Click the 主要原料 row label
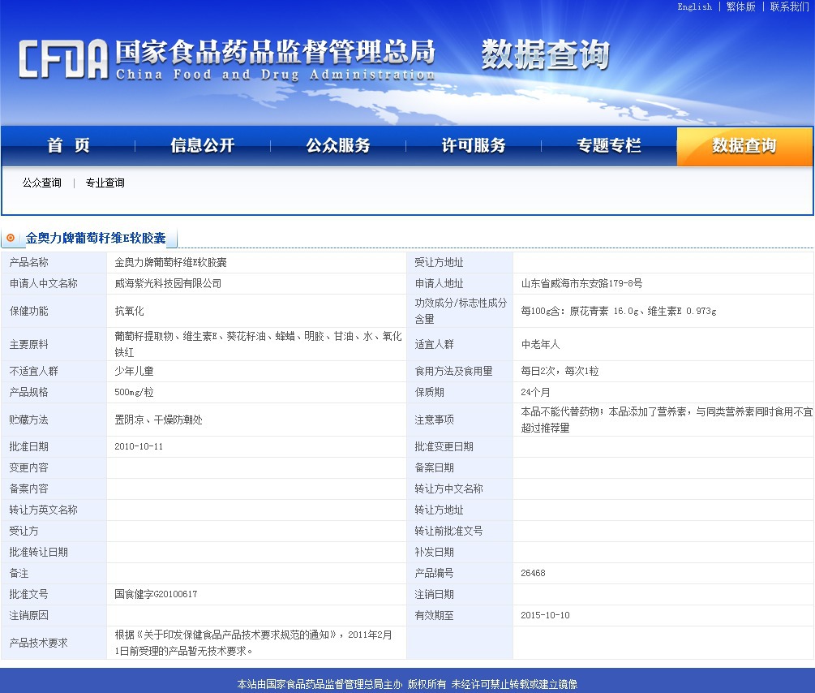The width and height of the screenshot is (815, 693). [28, 344]
